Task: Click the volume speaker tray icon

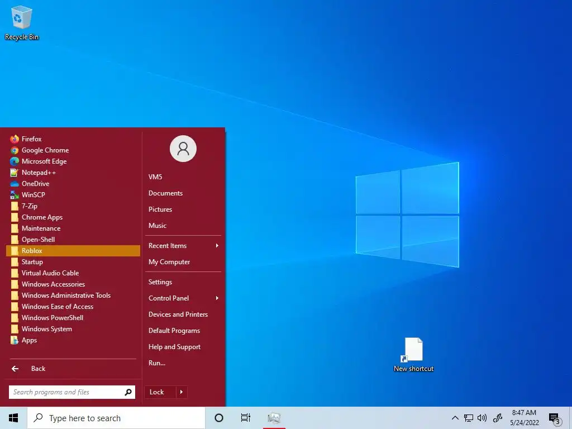Action: coord(482,418)
